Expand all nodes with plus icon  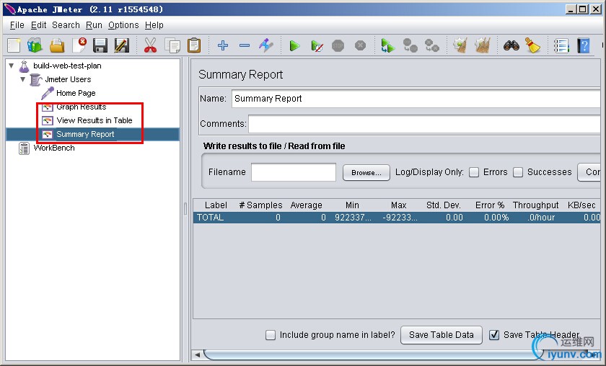223,45
